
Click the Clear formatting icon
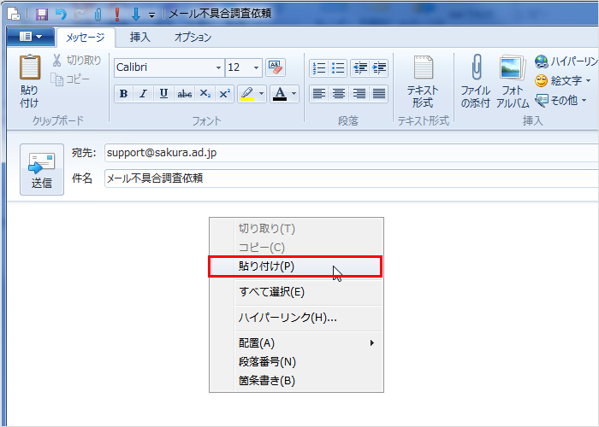tap(276, 67)
